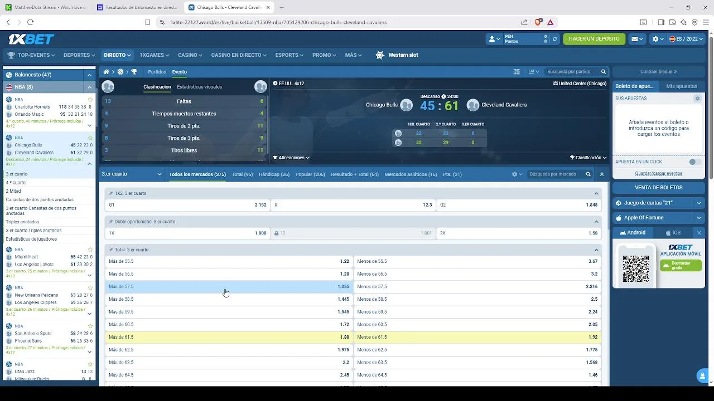
Task: Pin the Doble oportunidad market
Action: point(110,222)
